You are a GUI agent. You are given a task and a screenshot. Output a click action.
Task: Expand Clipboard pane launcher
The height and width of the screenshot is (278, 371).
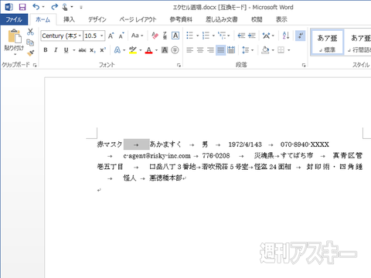[35, 66]
